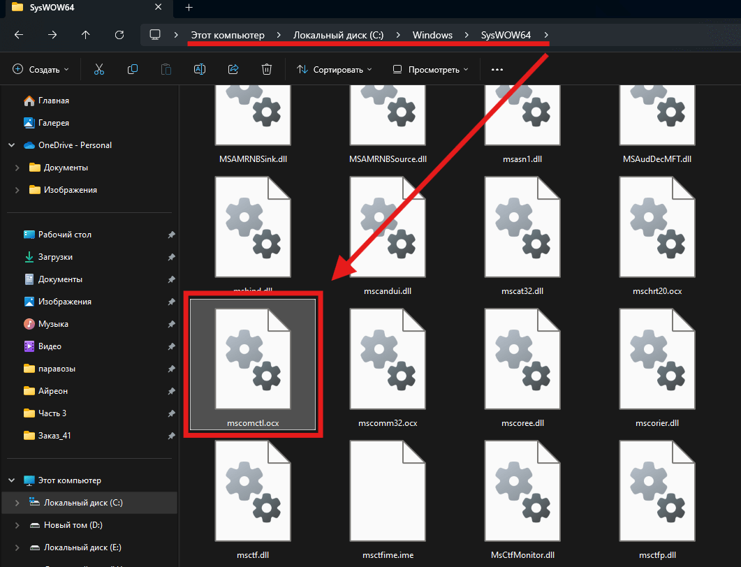Copy the selected file
The width and height of the screenshot is (741, 567).
pos(133,69)
